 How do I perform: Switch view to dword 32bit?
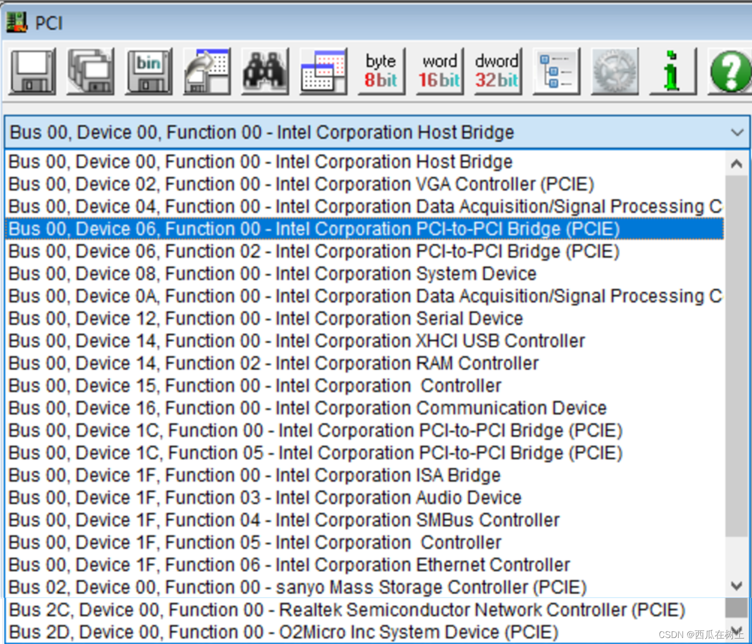pos(498,72)
